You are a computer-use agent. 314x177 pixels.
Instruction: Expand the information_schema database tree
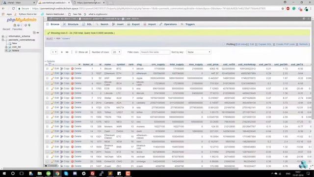[x=3, y=36]
